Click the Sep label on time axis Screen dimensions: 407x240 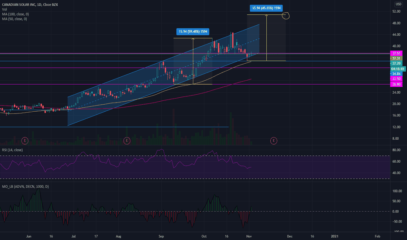161,237
